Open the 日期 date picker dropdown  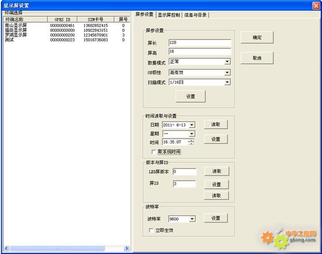click(x=192, y=125)
